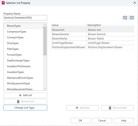
Task: Open Help for this dialog
Action: 124,120
